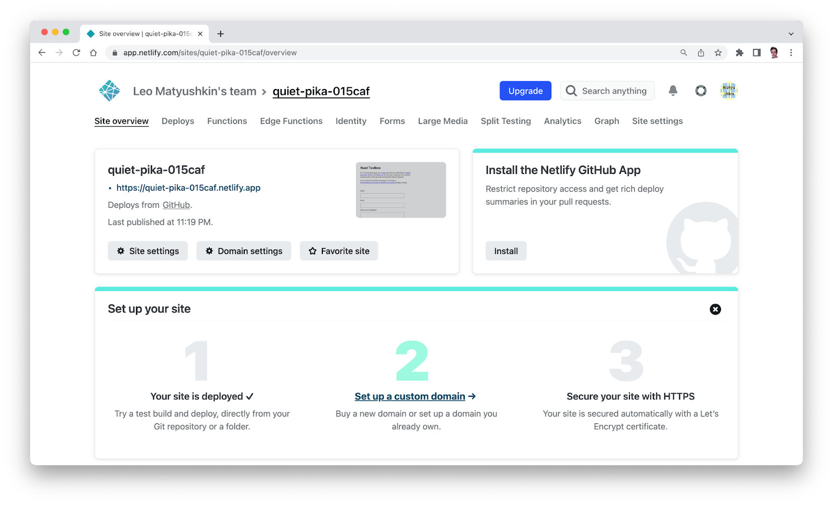Screen dimensions: 833x505
Task: Click the share icon in address bar
Action: [x=701, y=53]
